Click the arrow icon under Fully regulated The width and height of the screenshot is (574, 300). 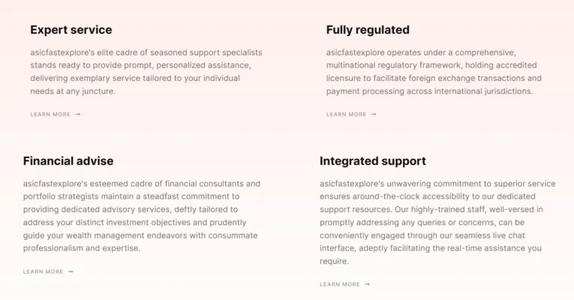click(x=374, y=115)
